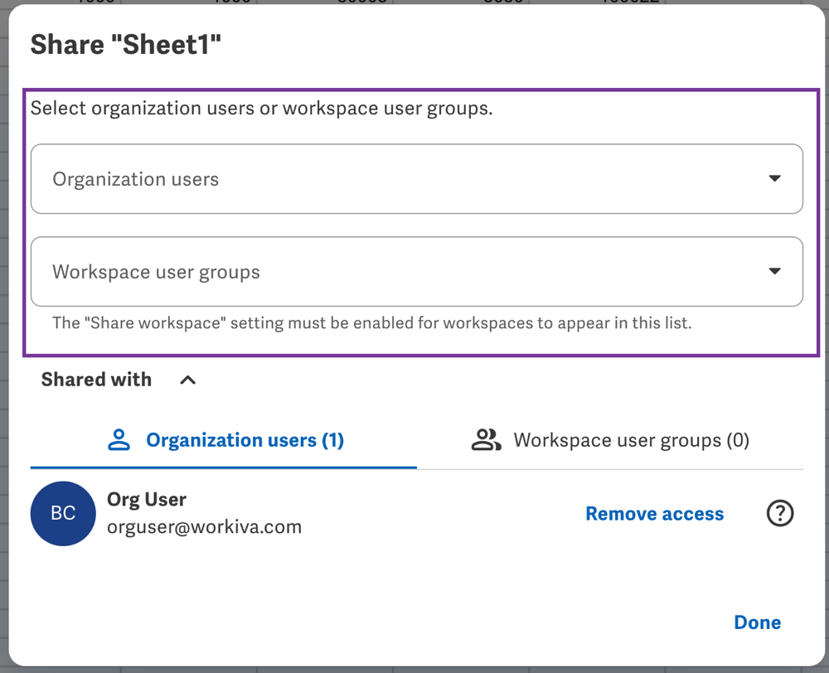
Task: Open the Organization users dropdown arrow
Action: pyautogui.click(x=774, y=179)
